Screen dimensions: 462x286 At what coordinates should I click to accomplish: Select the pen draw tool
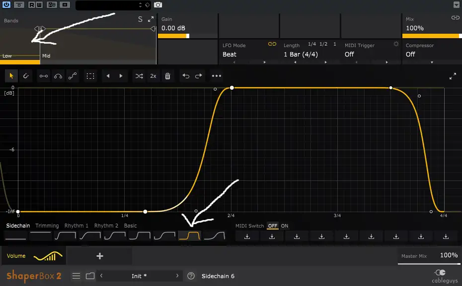[x=26, y=76]
